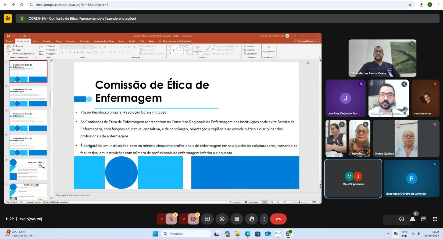The height and width of the screenshot is (239, 443).
Task: Select slide 14 'Princípio Básico' thumbnail
Action: pos(28,169)
